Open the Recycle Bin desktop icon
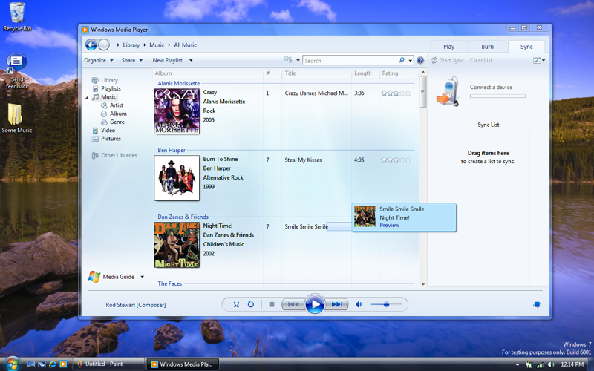This screenshot has width=594, height=371. (17, 17)
